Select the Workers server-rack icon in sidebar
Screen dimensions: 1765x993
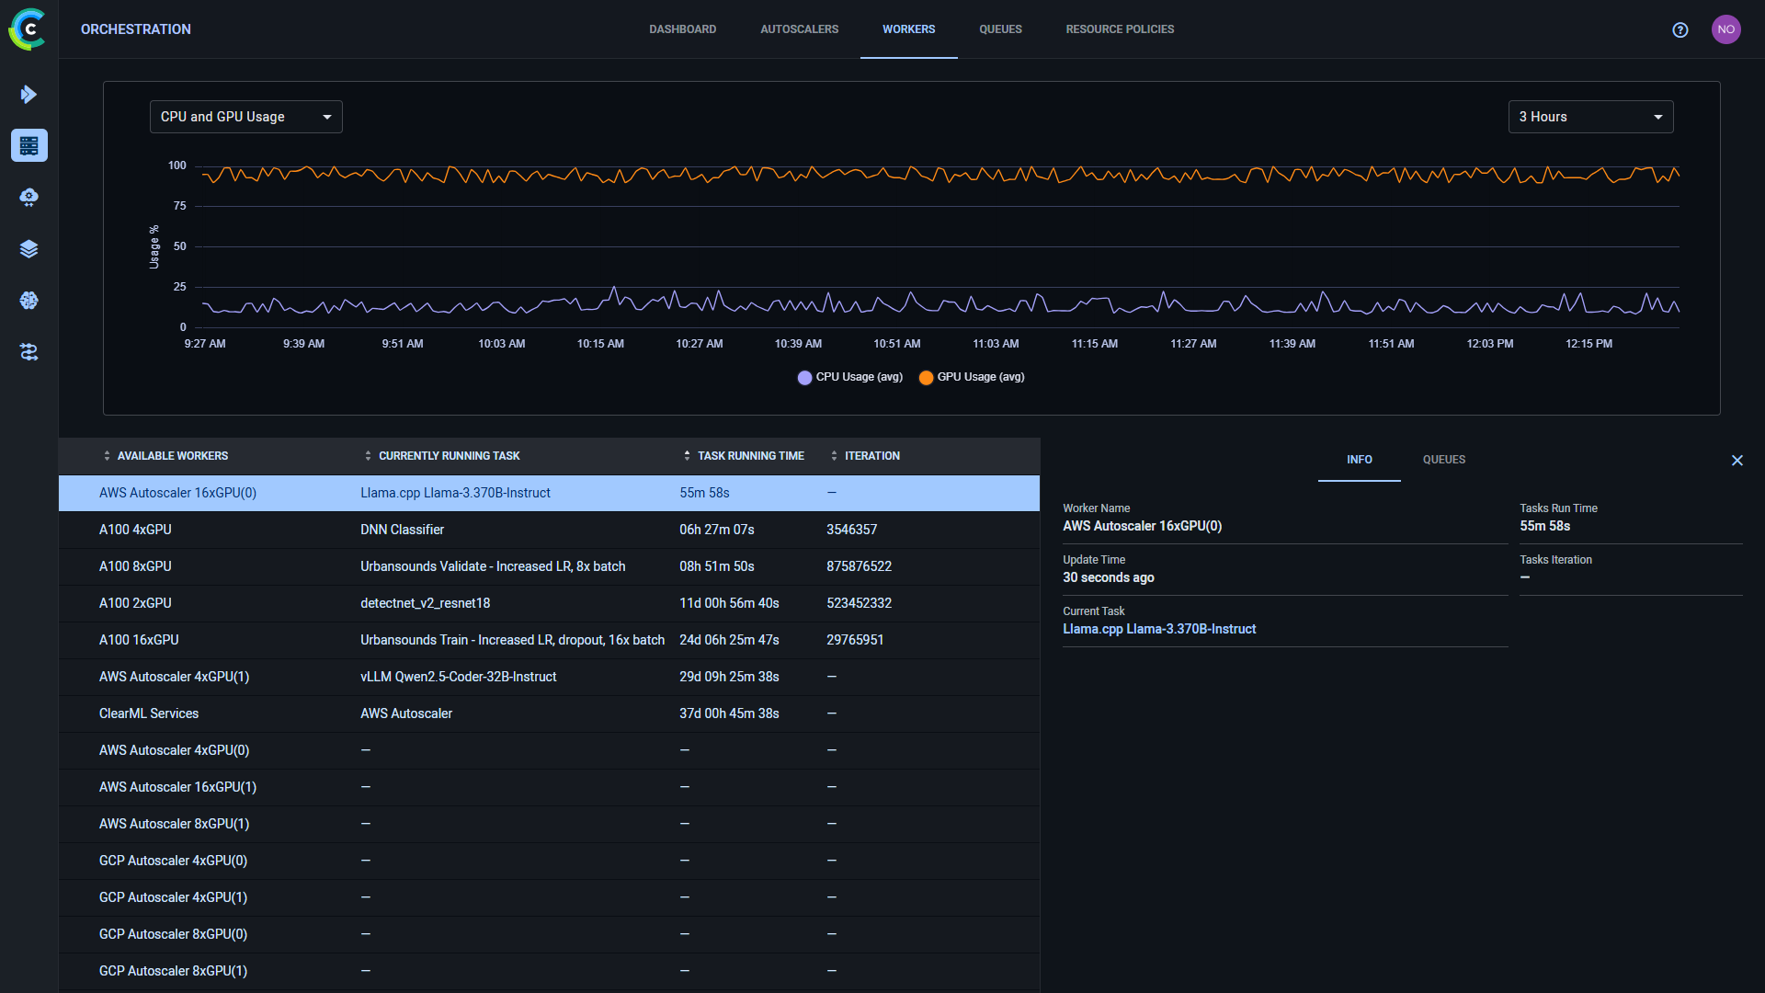click(x=28, y=145)
